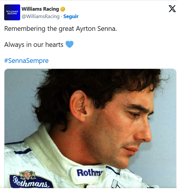Click the blue heart emoji

[x=69, y=44]
